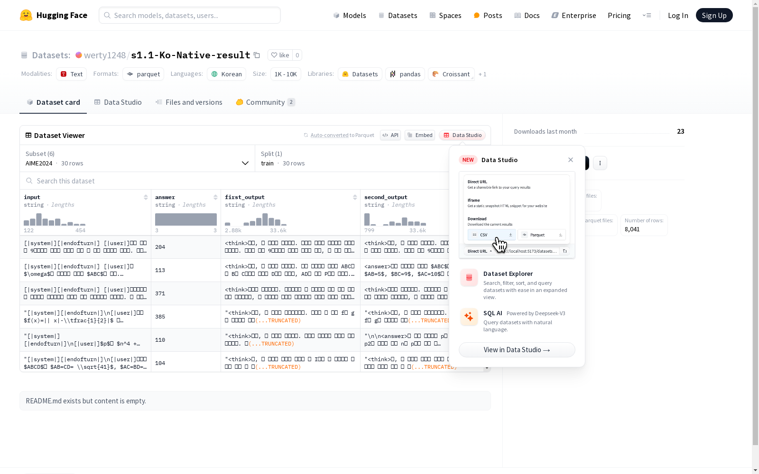Click the sort arrows on input column
The height and width of the screenshot is (474, 759).
[146, 197]
